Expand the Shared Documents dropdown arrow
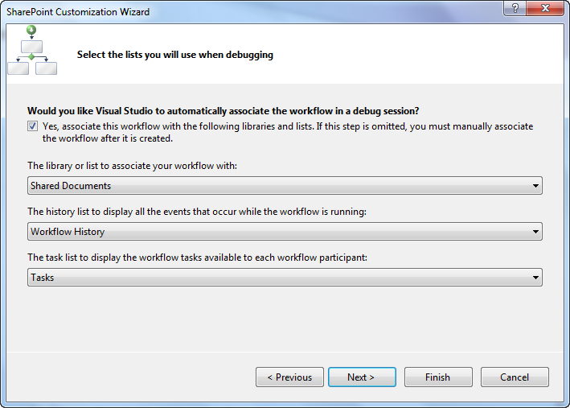The width and height of the screenshot is (570, 408). [535, 186]
